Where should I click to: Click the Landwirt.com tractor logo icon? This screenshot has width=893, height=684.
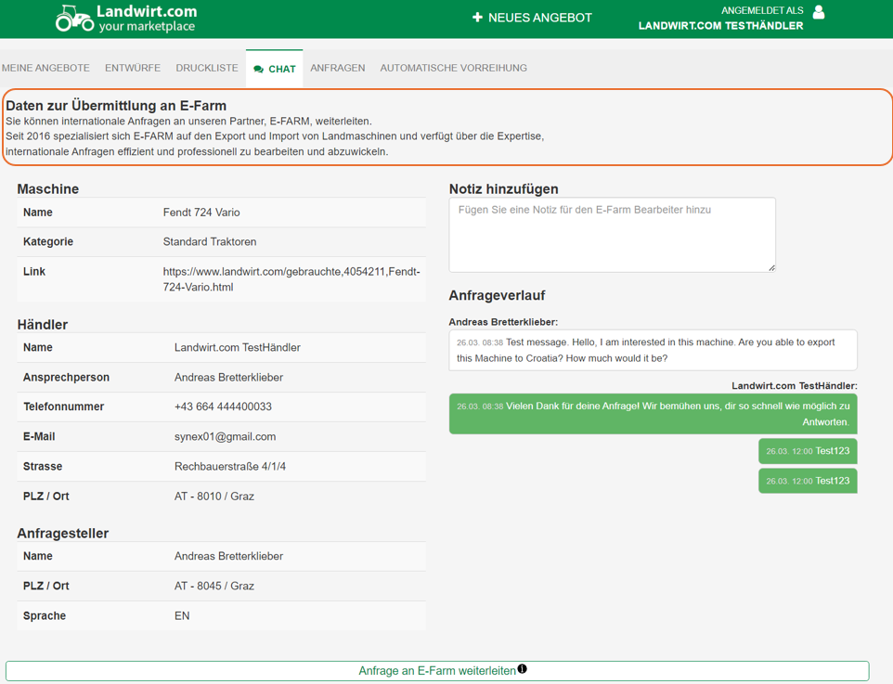(74, 19)
